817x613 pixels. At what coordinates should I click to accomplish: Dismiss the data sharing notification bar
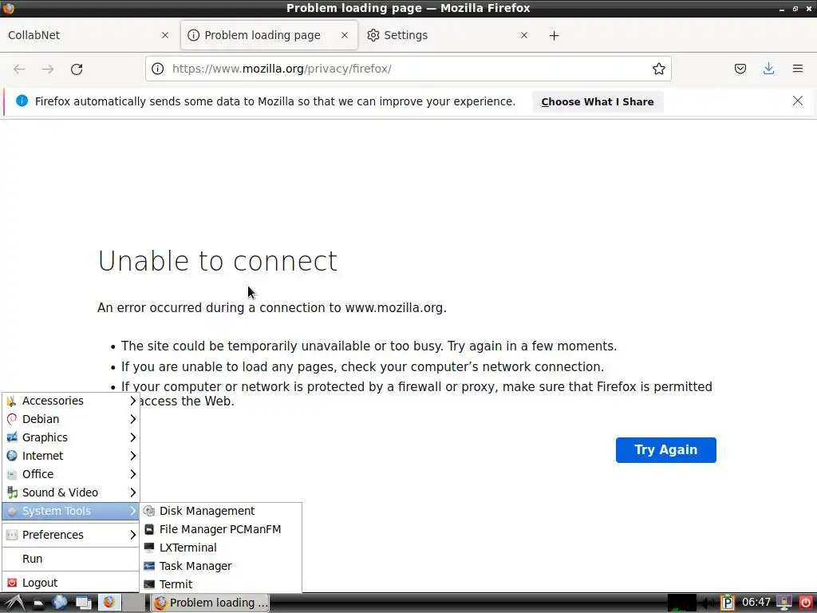click(797, 101)
